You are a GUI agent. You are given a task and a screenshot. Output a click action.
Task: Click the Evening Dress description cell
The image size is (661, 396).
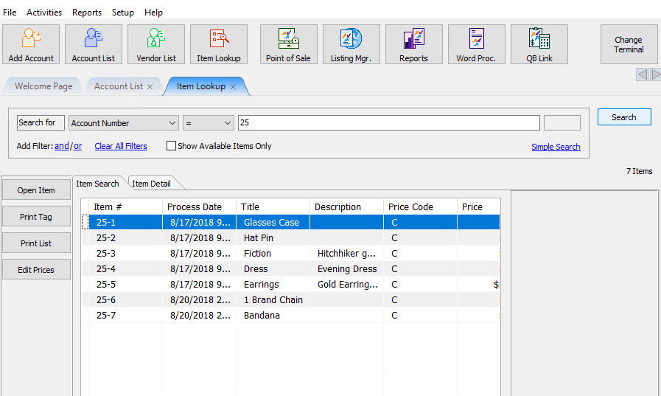[346, 269]
